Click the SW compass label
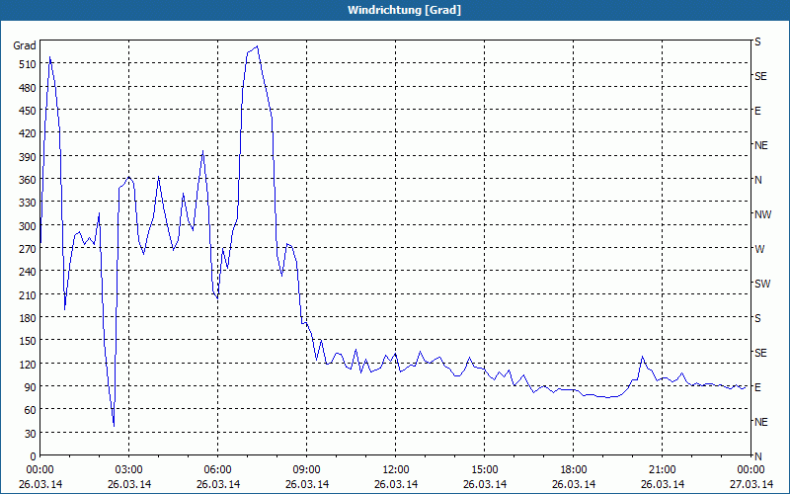790x494 pixels. point(762,284)
